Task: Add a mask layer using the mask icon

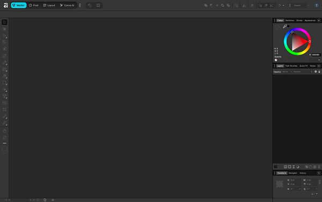Action: click(290, 167)
